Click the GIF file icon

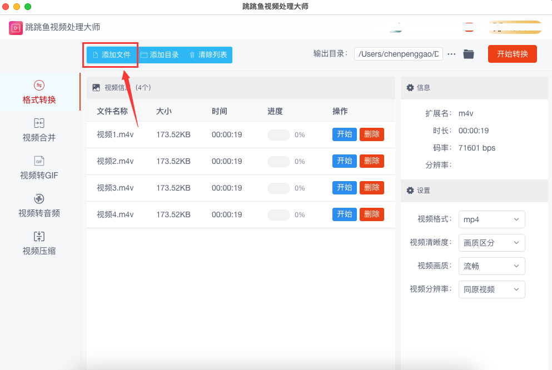39,161
